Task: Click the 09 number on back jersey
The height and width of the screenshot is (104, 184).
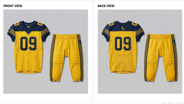Action: pos(123,43)
